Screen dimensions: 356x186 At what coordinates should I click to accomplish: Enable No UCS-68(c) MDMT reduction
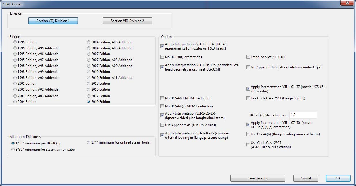tap(162, 106)
